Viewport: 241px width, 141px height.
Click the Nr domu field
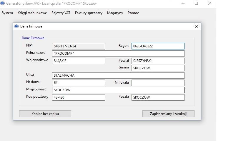(x=79, y=83)
